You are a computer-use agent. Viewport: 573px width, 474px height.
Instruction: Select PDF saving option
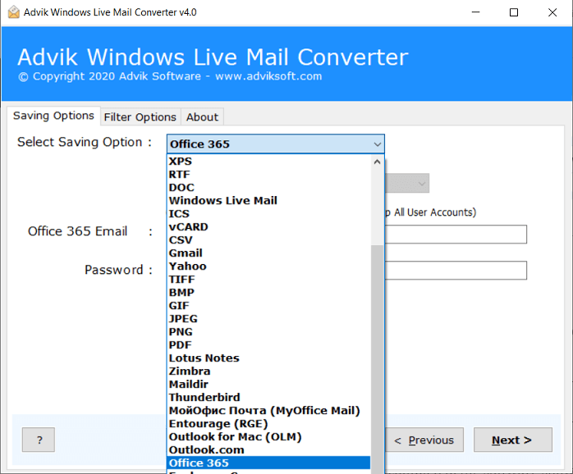[268, 345]
